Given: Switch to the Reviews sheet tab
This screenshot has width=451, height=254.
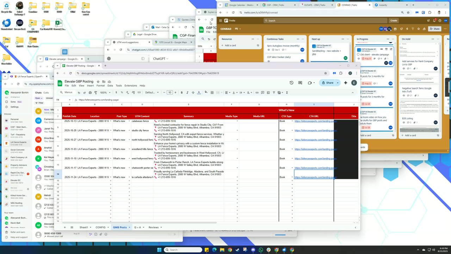Looking at the screenshot, I should [154, 227].
